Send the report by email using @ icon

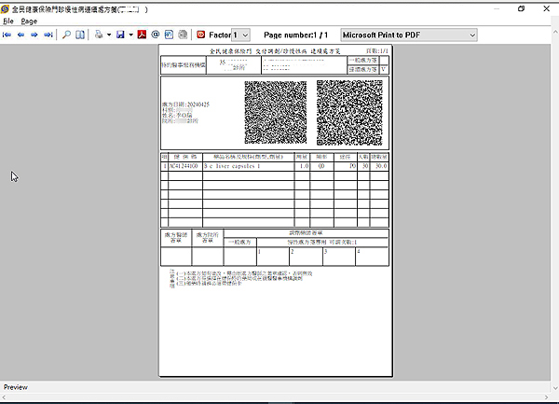click(x=156, y=35)
